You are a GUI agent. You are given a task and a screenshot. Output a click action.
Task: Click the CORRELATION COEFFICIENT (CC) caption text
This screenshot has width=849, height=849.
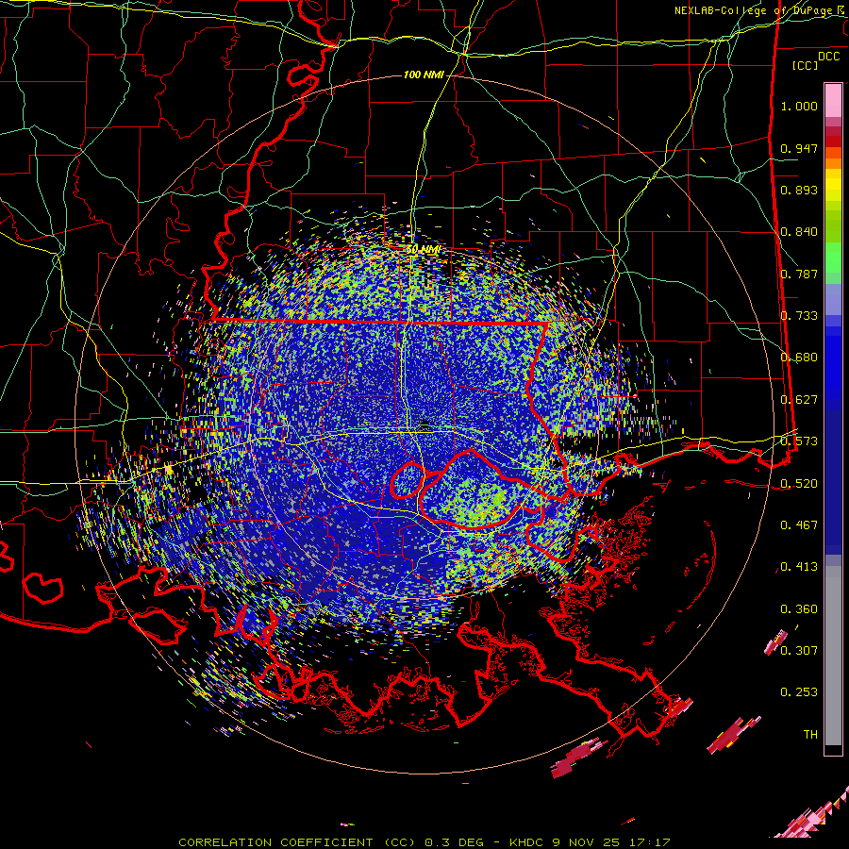click(296, 842)
